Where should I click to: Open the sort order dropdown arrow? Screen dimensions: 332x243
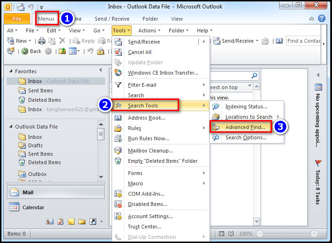point(249,86)
